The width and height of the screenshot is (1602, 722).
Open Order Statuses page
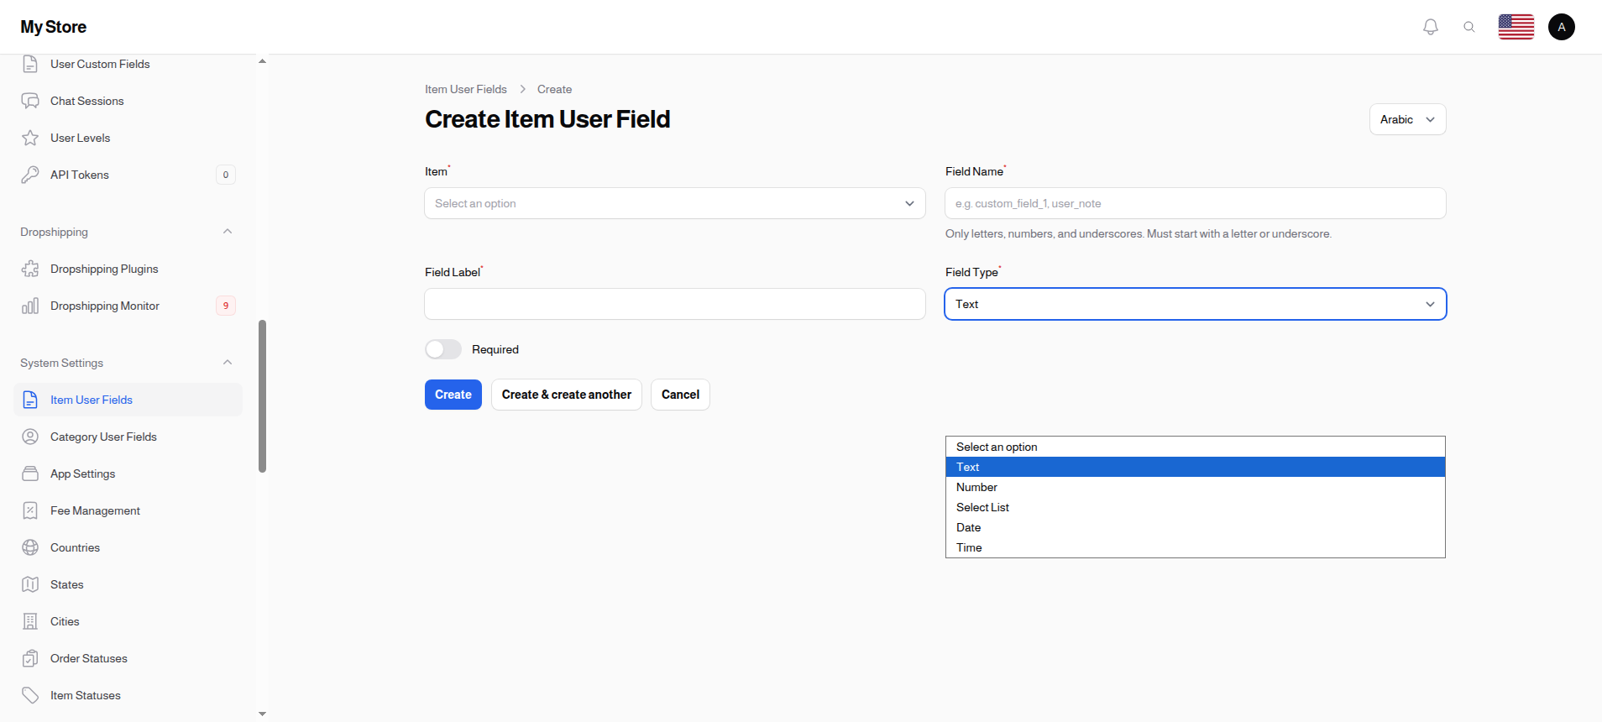pyautogui.click(x=128, y=658)
